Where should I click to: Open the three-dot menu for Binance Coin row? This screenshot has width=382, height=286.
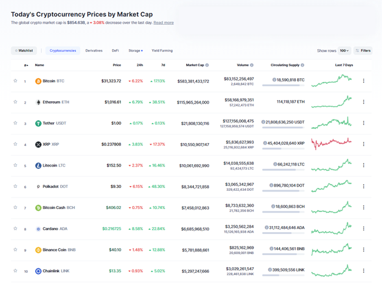pyautogui.click(x=363, y=250)
